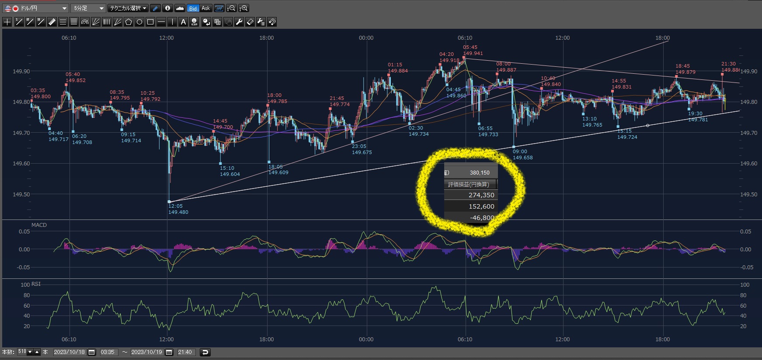Click the eraser tool icon

pos(250,22)
